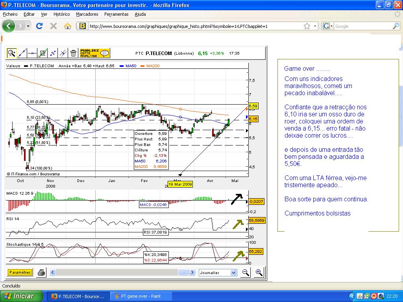Bookmark page with the star icon

coord(307,26)
